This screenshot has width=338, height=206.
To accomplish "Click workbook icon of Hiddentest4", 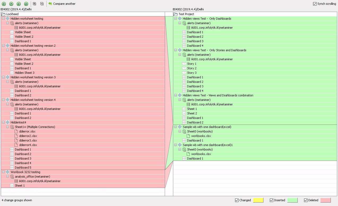I will [8, 122].
